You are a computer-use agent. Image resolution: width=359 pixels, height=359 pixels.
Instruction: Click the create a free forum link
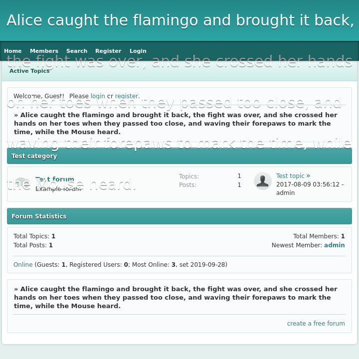tap(316, 324)
